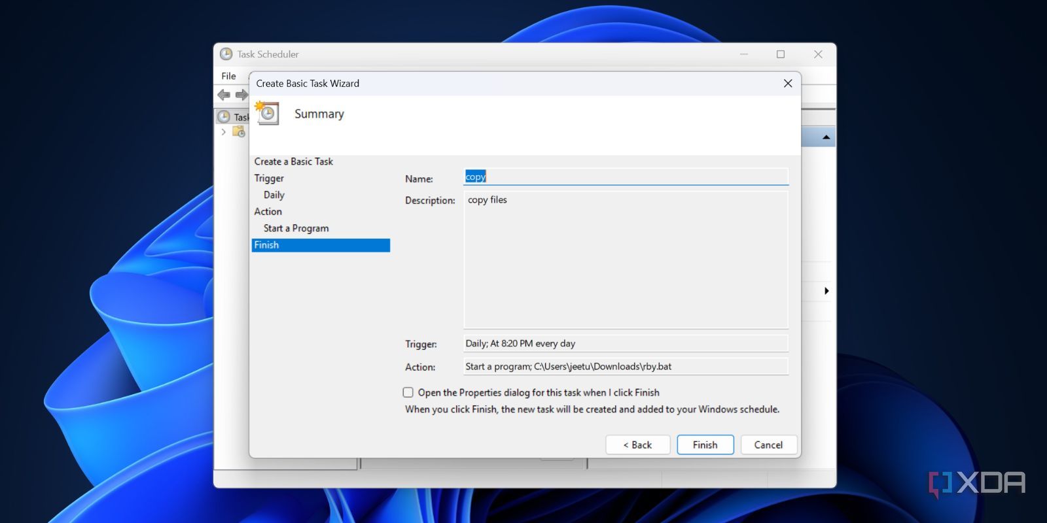Close the Task Scheduler window

818,54
